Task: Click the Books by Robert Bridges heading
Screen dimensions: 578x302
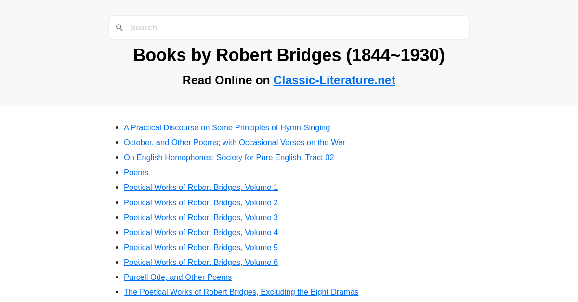Action: click(289, 55)
